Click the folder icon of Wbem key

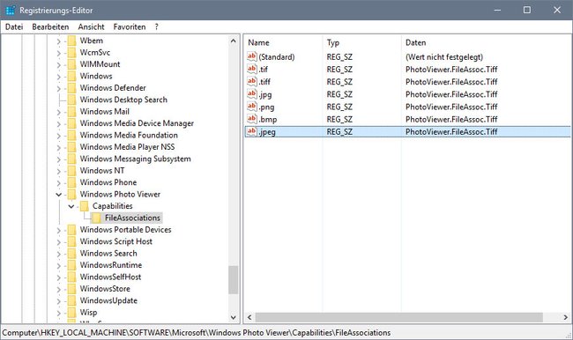point(72,41)
